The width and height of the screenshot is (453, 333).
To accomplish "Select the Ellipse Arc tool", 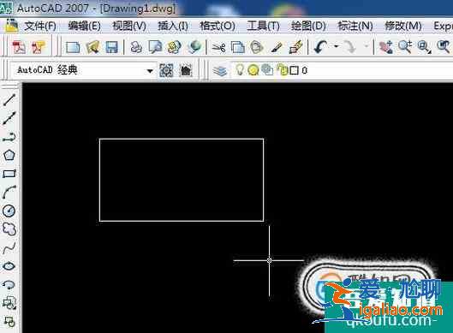I will (x=9, y=284).
